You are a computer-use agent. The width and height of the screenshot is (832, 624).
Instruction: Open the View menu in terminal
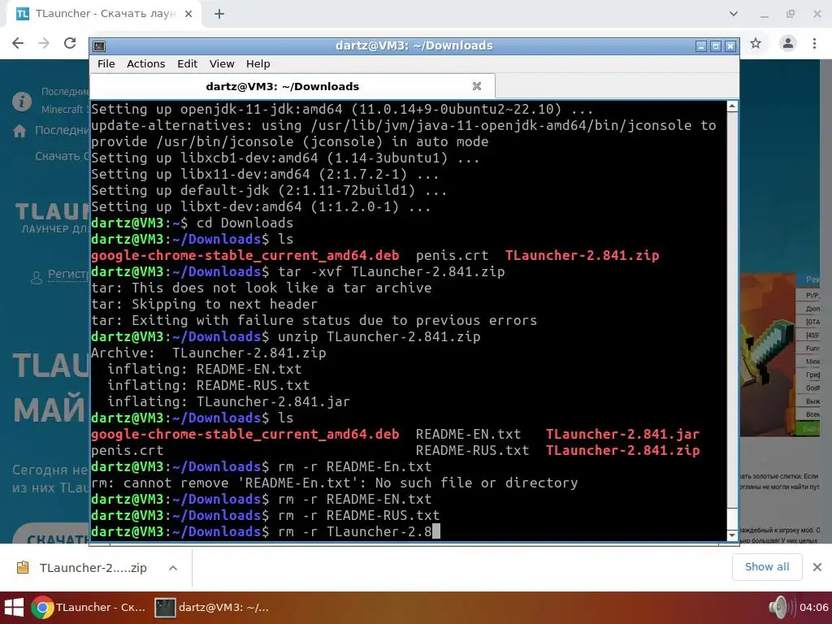tap(222, 63)
